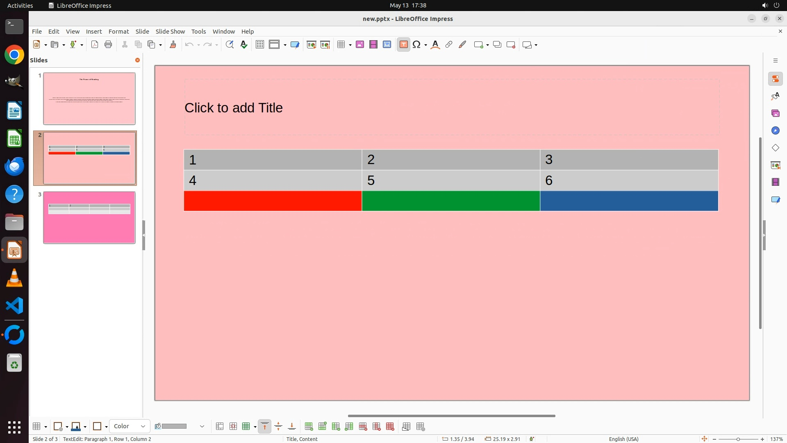Expand the Color fill style dropdown
Viewport: 787px width, 443px height.
pos(143,427)
